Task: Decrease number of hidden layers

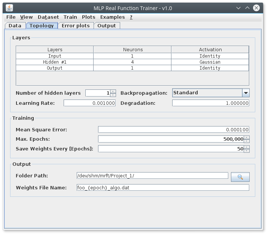Action: [113, 95]
